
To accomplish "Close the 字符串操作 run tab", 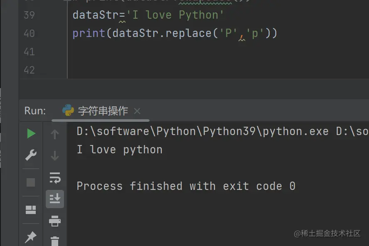I will 137,111.
